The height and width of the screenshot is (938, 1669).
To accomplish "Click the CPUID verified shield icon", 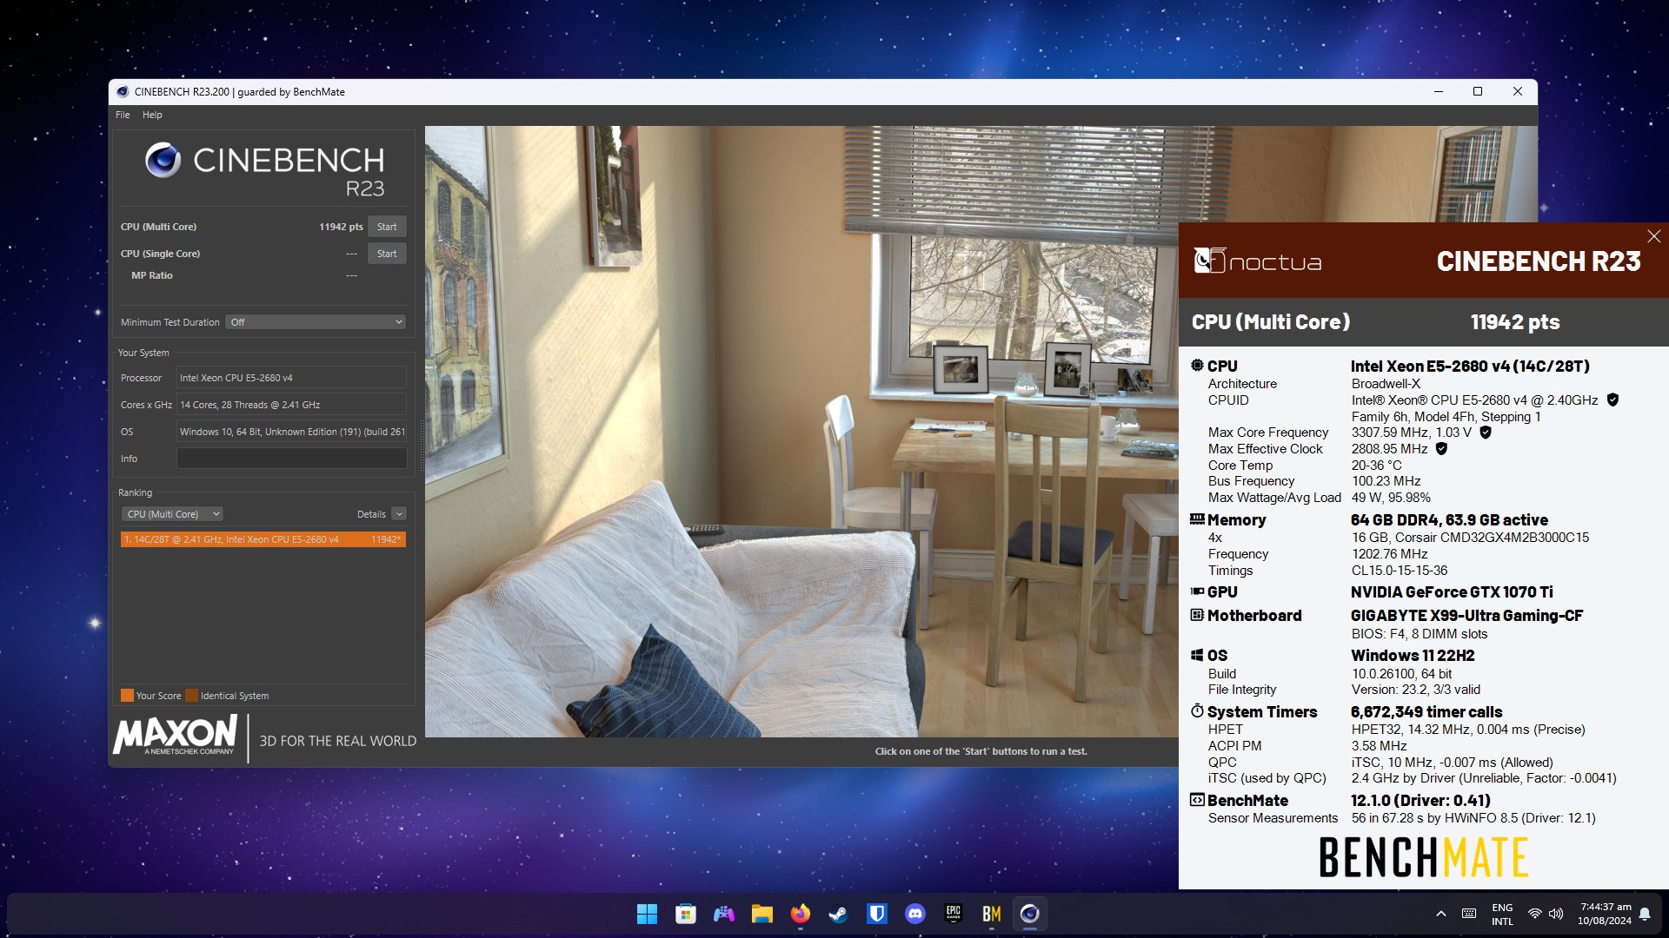I will click(1612, 400).
